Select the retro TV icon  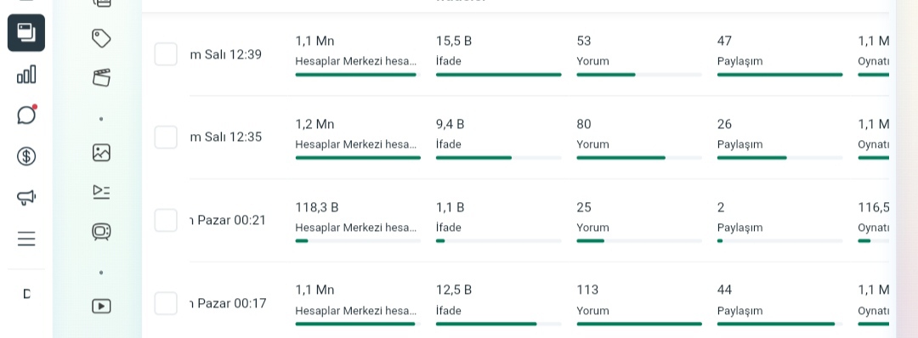[x=101, y=232]
